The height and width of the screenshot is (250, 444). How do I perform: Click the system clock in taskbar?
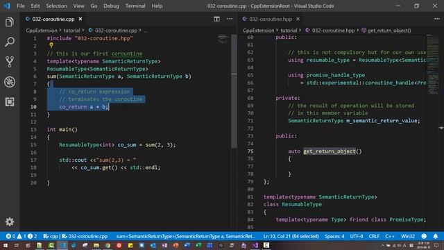point(423,245)
